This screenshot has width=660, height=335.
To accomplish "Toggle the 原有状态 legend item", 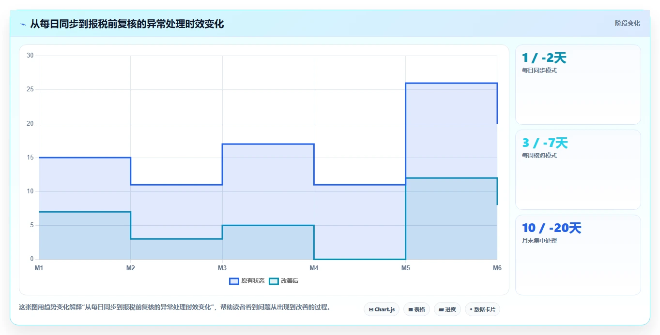I will (x=247, y=281).
